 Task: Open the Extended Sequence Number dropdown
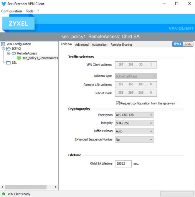(134, 139)
